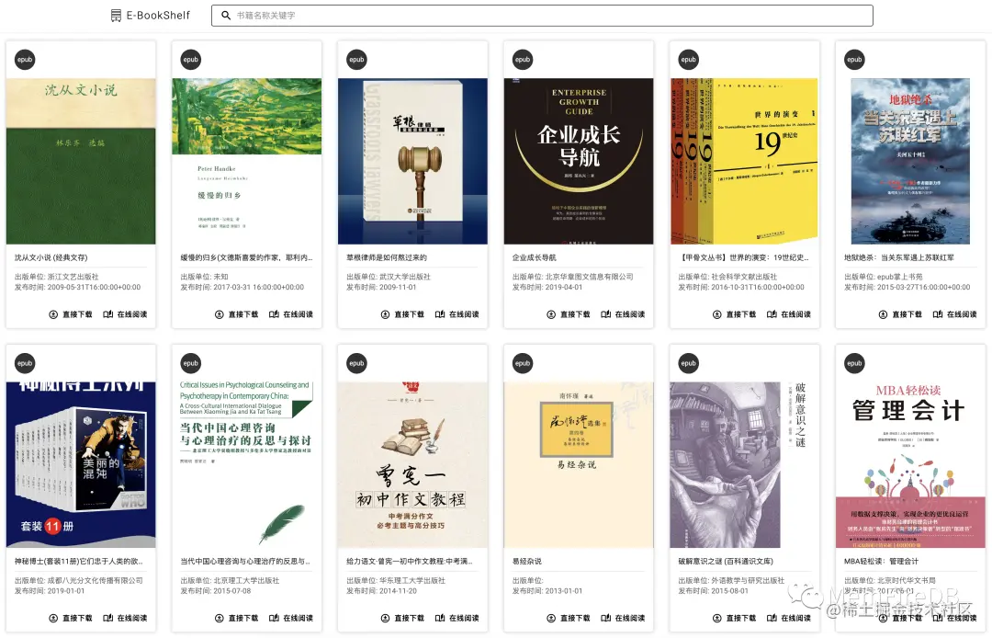Open the MBA轻松读 管理会计 cover
The width and height of the screenshot is (992, 638).
(910, 464)
